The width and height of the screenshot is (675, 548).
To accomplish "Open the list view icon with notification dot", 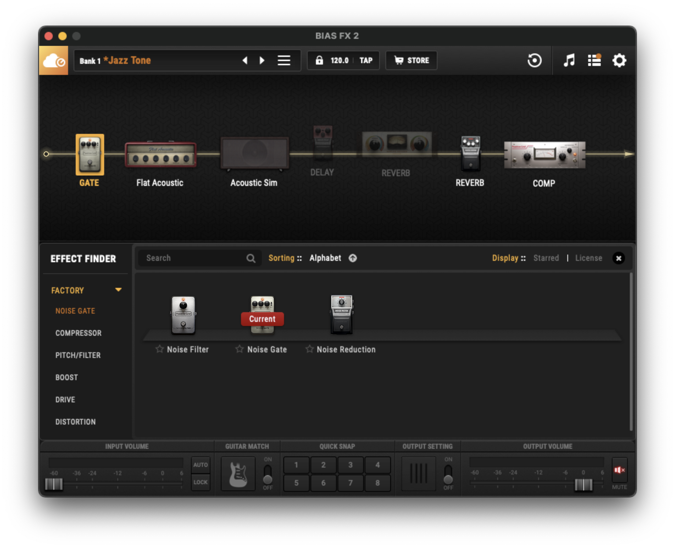I will pyautogui.click(x=594, y=60).
